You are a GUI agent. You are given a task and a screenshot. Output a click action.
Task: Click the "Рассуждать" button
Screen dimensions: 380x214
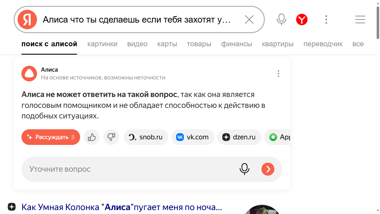tap(51, 137)
